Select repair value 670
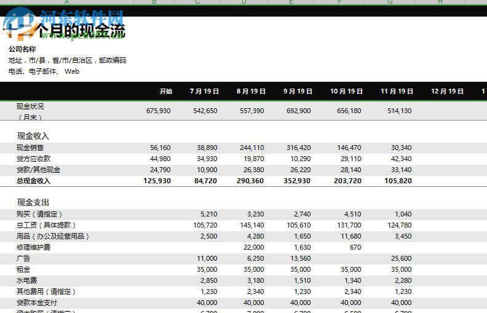 (355, 247)
